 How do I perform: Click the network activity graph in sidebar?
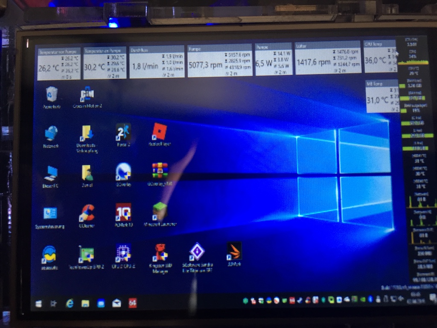tap(423, 202)
